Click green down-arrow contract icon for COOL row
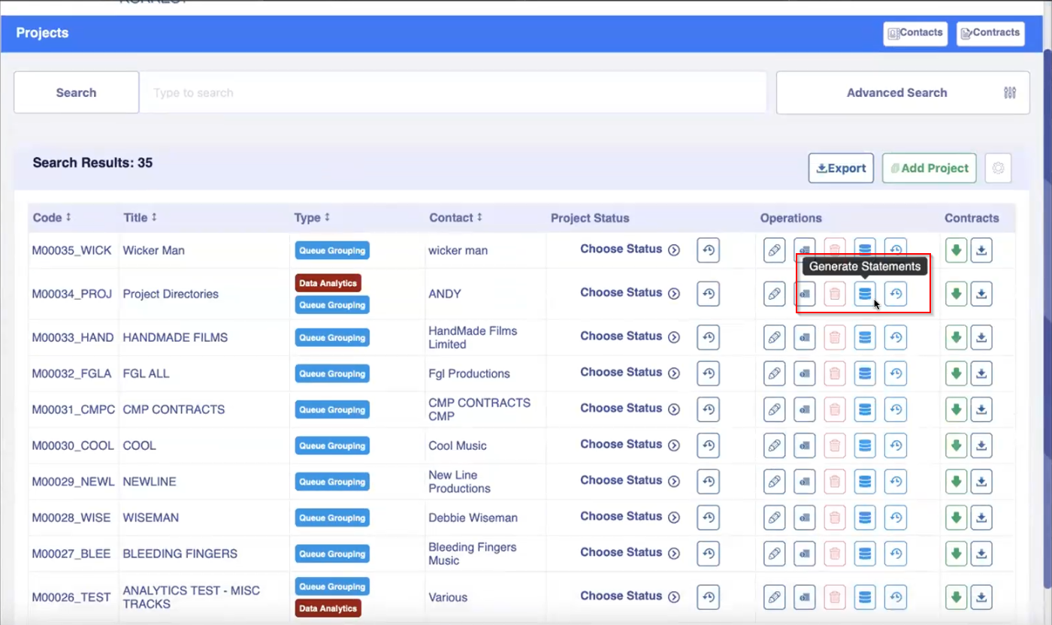The image size is (1052, 625). [x=956, y=445]
